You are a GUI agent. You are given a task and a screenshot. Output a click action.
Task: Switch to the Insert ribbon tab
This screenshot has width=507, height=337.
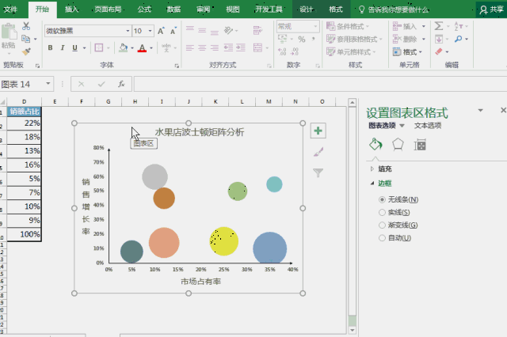point(72,9)
